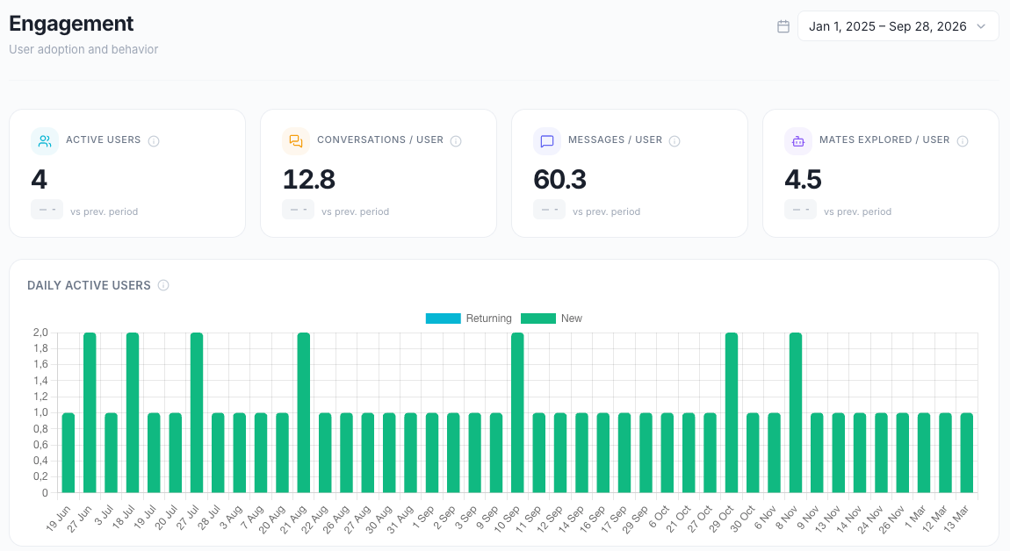Open info icon beside Messages / User
1010x551 pixels.
pyautogui.click(x=675, y=141)
